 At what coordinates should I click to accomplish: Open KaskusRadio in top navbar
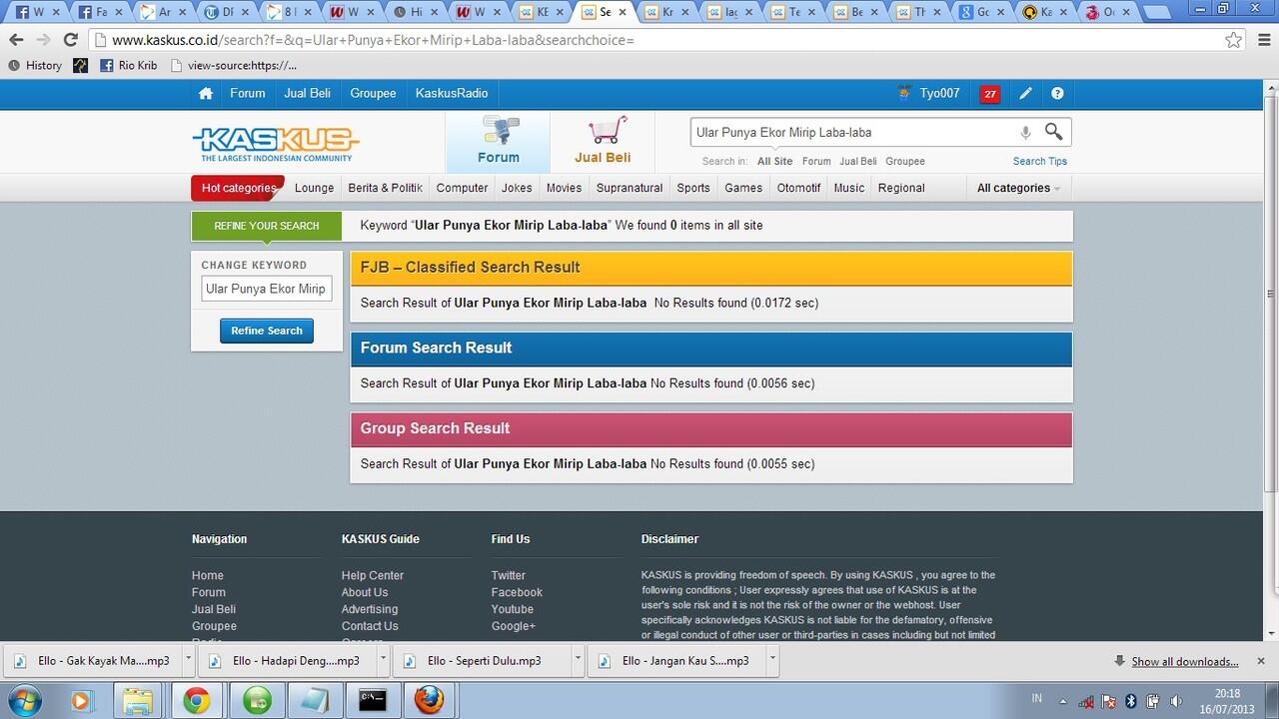click(452, 93)
